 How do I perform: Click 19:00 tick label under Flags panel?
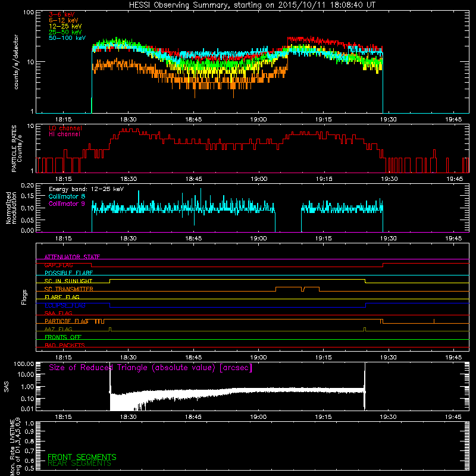[258, 358]
